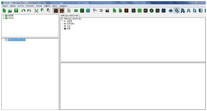Close the editor window
The image size is (207, 111).
tap(202, 3)
